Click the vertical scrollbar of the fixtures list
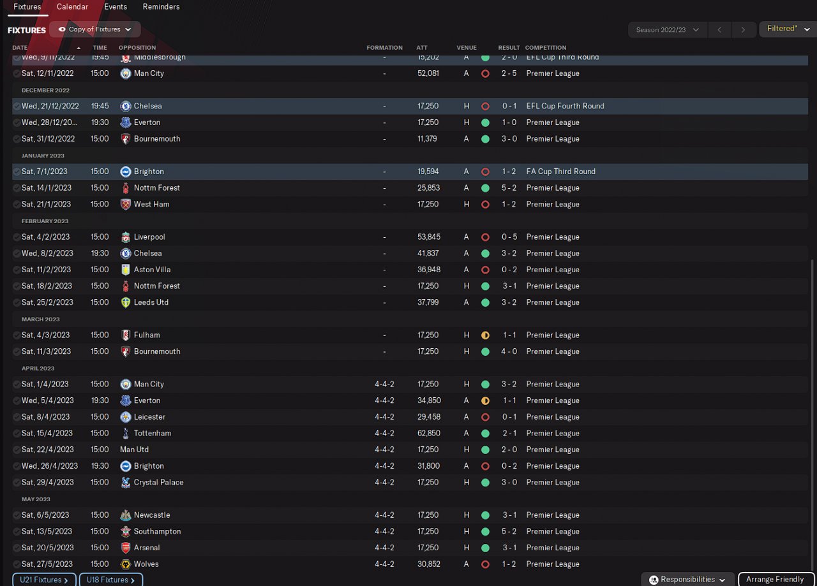 [811, 414]
